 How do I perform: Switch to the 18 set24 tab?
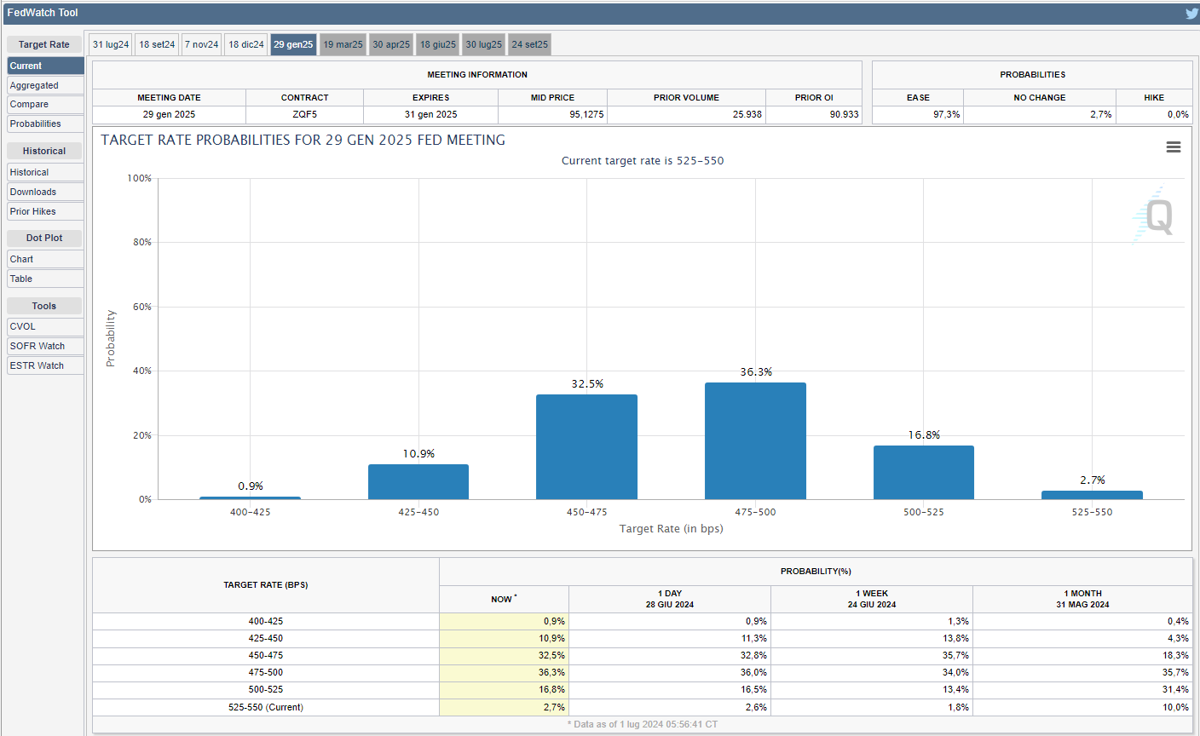[x=157, y=44]
